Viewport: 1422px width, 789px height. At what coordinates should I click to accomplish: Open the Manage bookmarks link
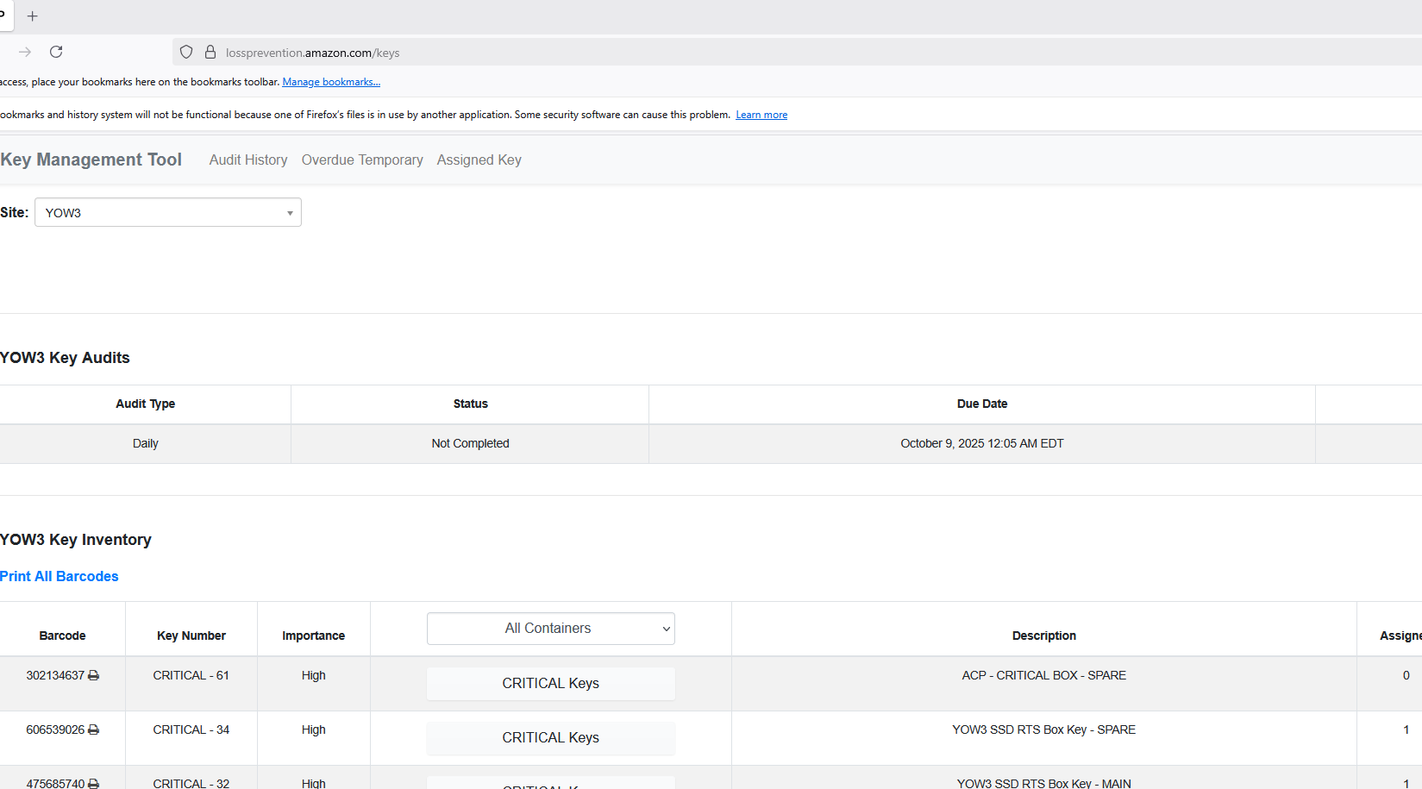pyautogui.click(x=331, y=82)
